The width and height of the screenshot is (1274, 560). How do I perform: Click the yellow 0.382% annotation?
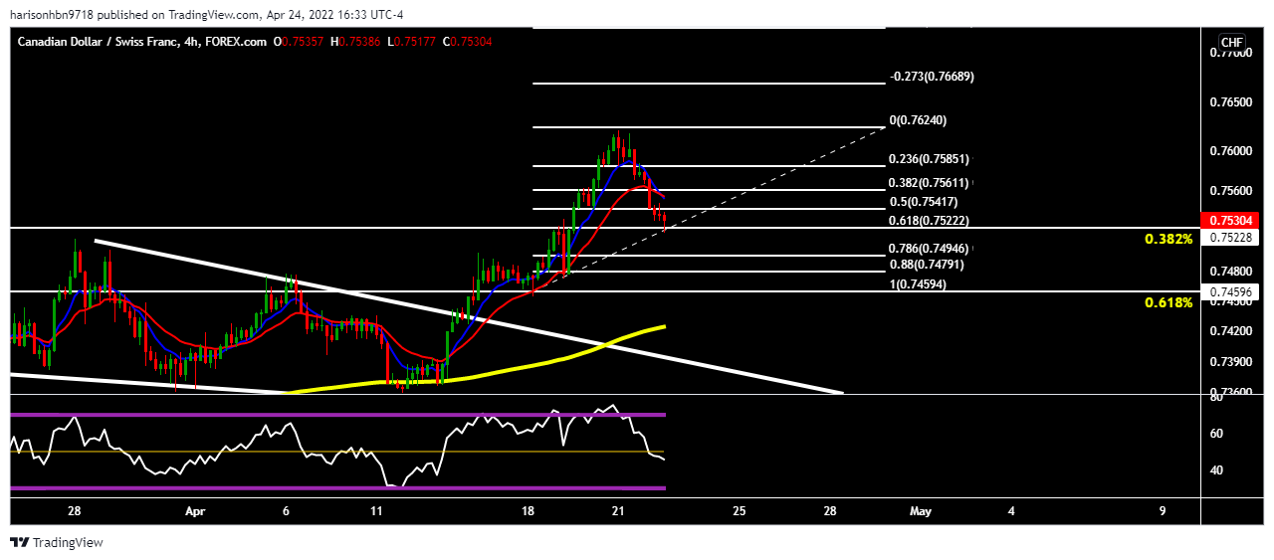click(1168, 240)
